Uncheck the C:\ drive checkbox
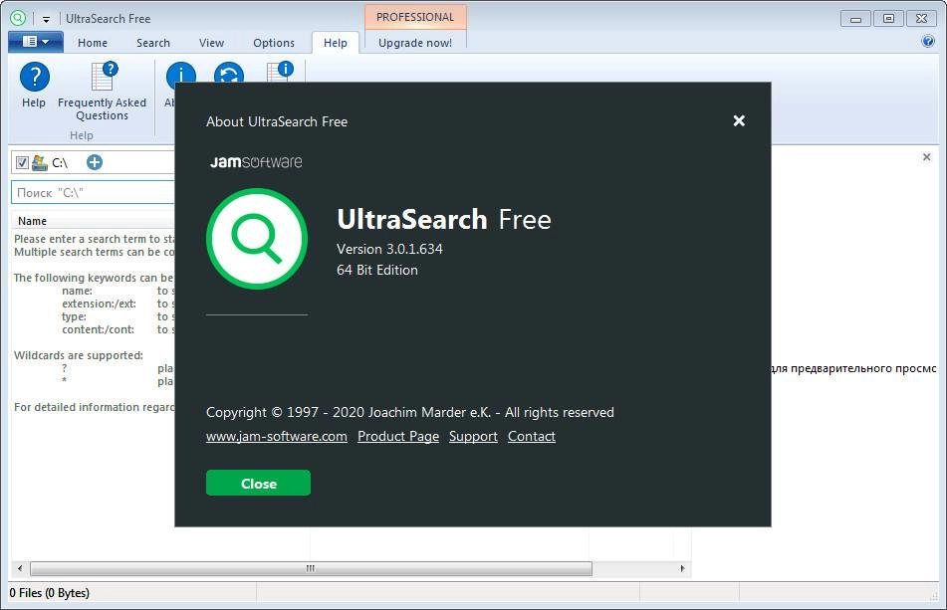 point(22,162)
